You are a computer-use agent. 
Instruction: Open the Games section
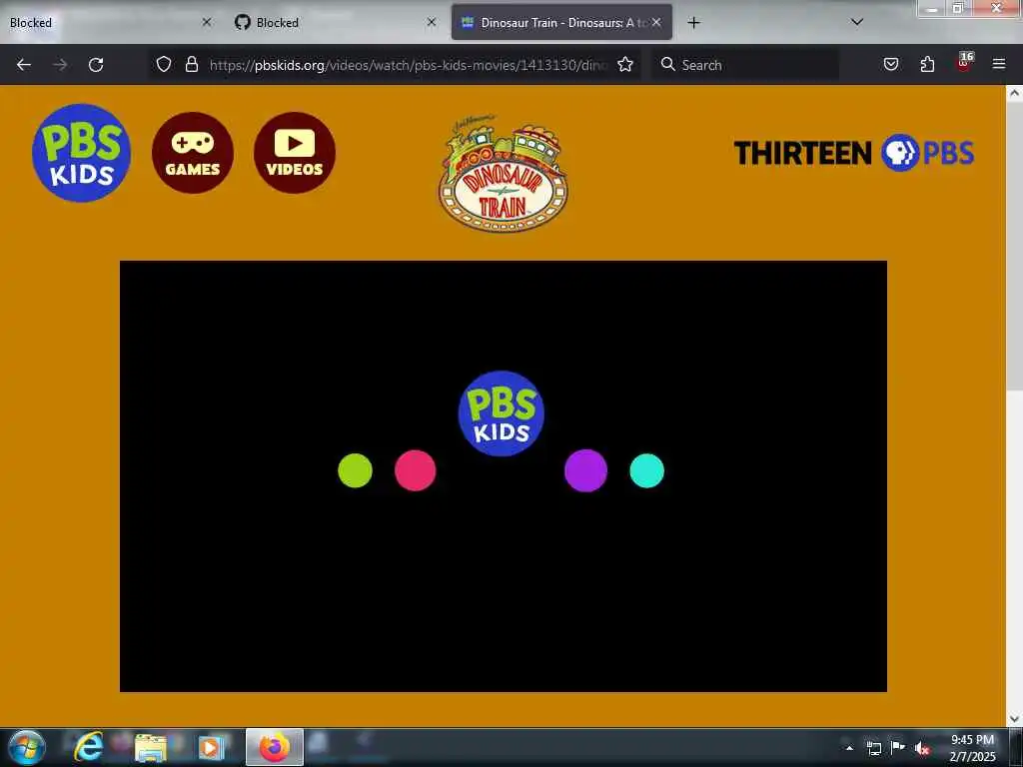[193, 153]
